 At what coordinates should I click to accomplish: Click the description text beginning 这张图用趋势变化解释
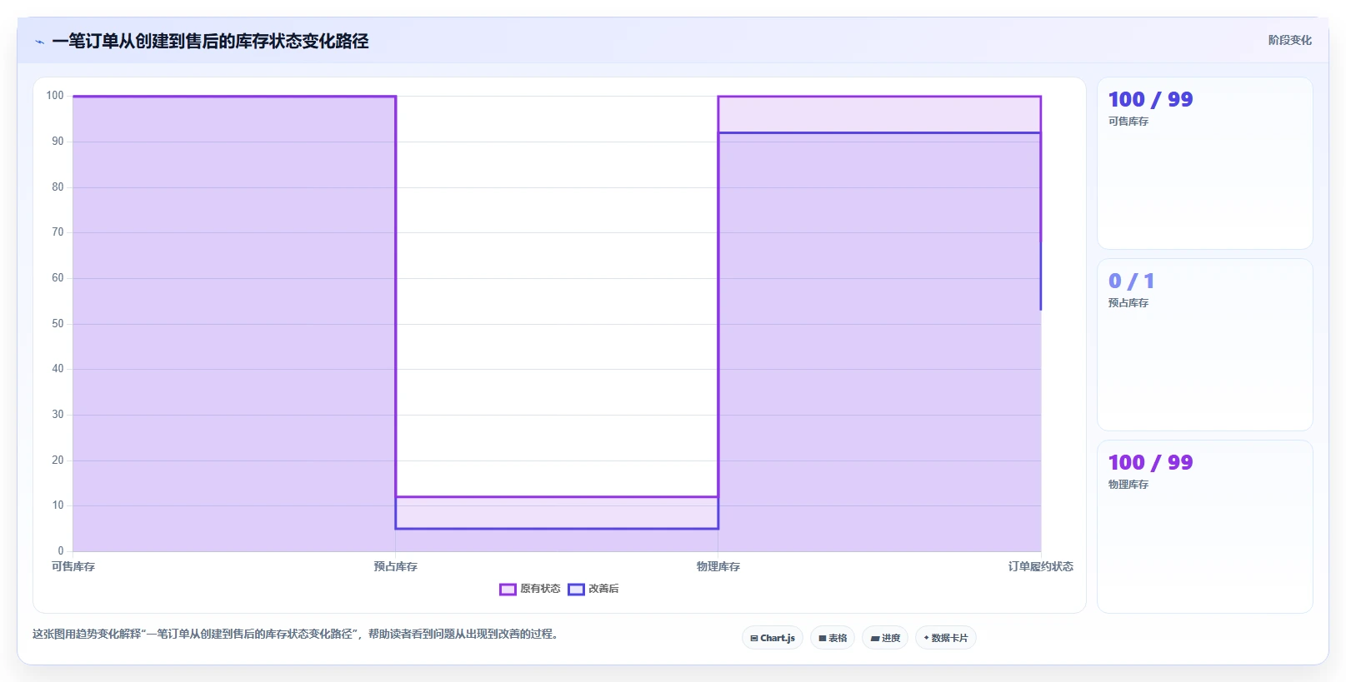coord(295,634)
